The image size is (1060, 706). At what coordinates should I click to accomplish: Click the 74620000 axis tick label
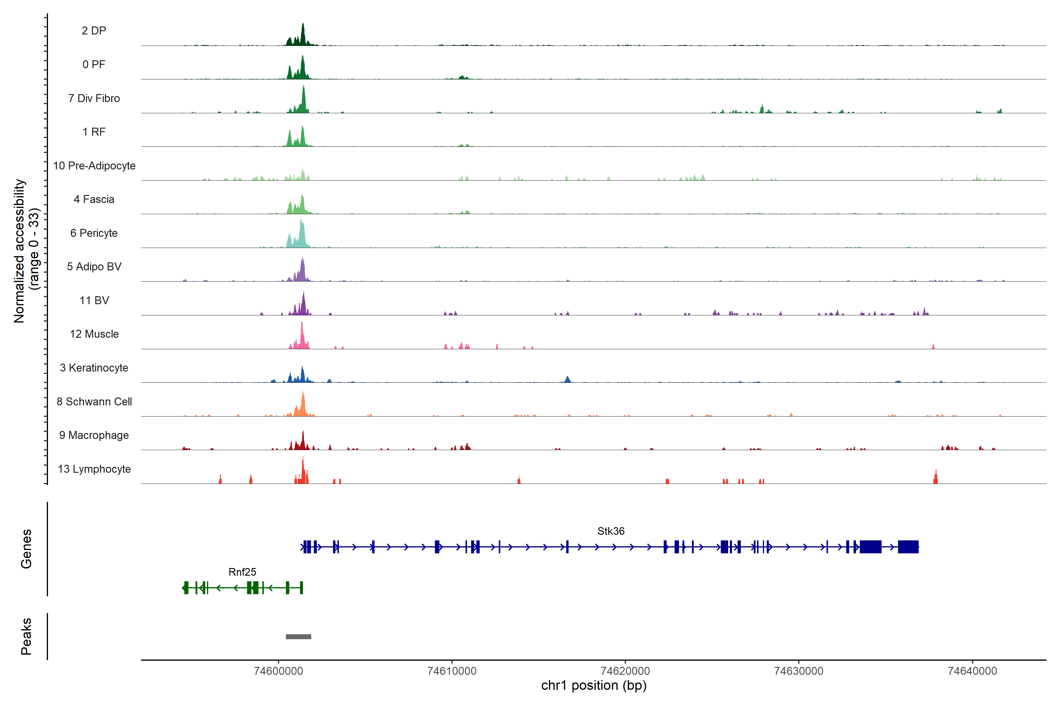[x=625, y=671]
